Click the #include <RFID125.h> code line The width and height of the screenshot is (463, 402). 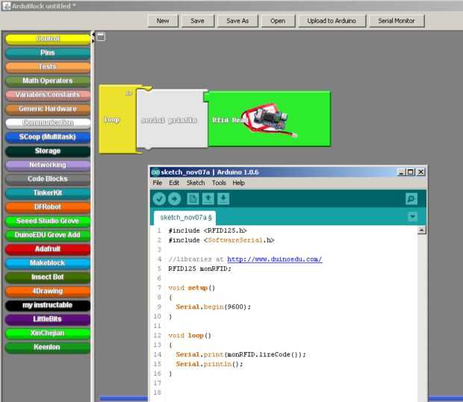(x=208, y=230)
